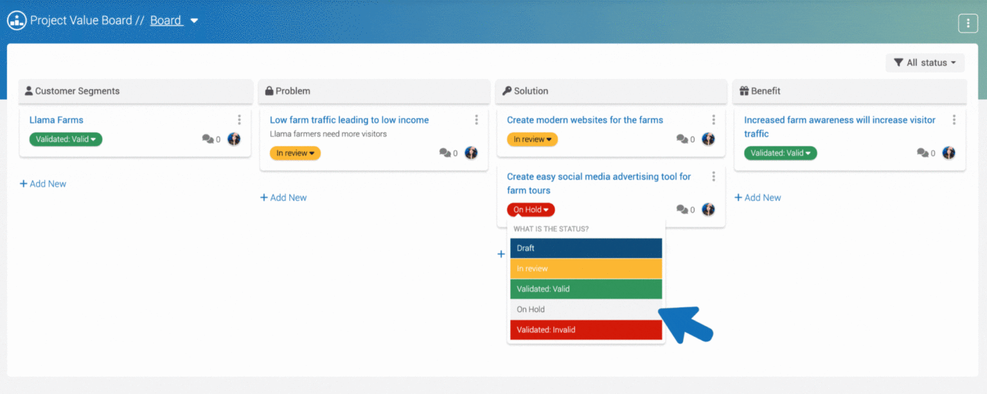Open the three-dot menu in the top right corner

(968, 22)
